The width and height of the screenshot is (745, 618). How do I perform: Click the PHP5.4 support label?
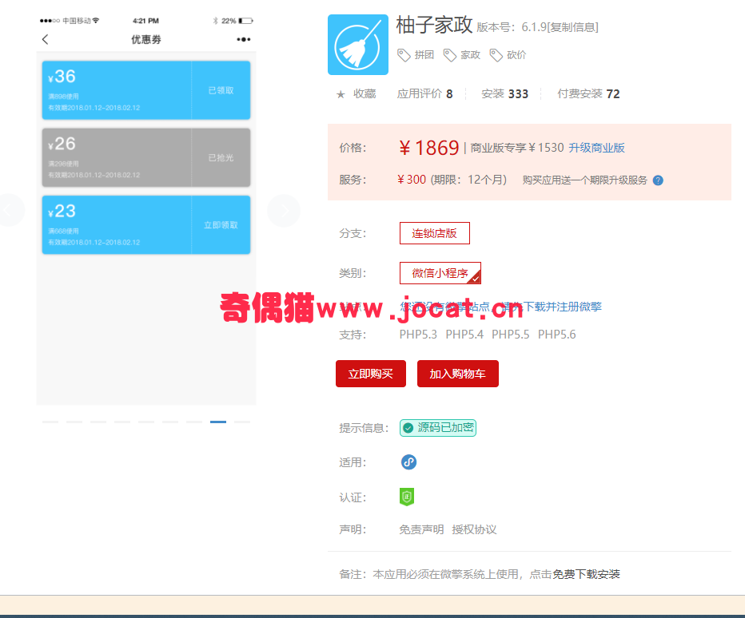(464, 335)
